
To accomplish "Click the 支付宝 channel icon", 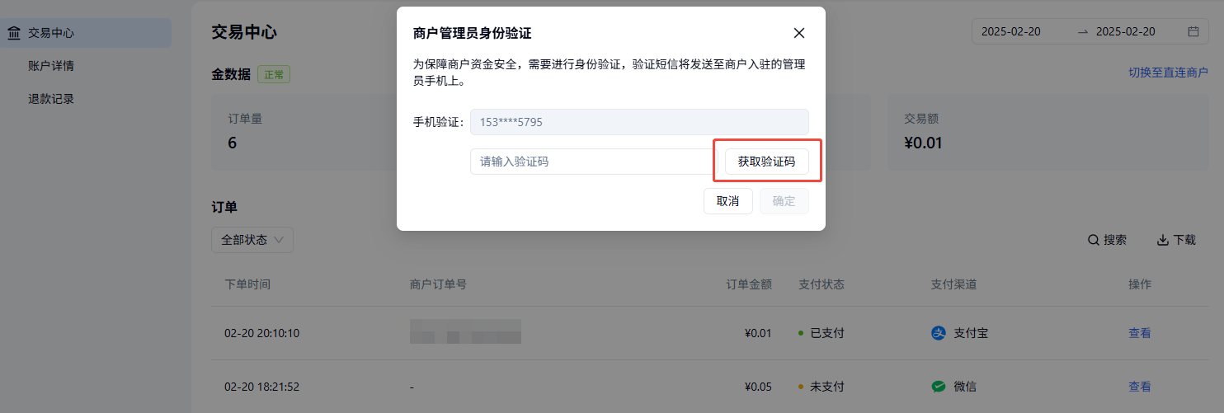I will pyautogui.click(x=938, y=334).
